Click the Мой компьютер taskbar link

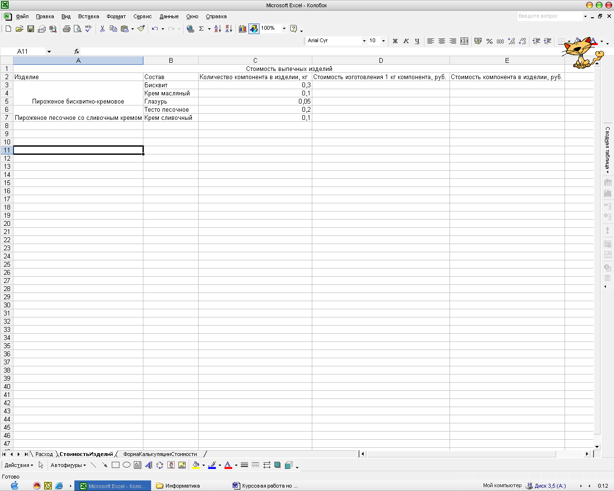click(502, 486)
